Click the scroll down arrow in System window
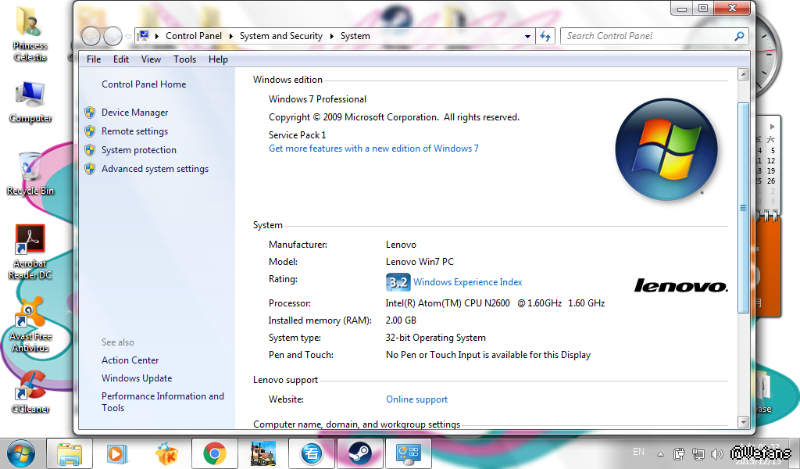Screen dimensions: 800x469 point(743,422)
